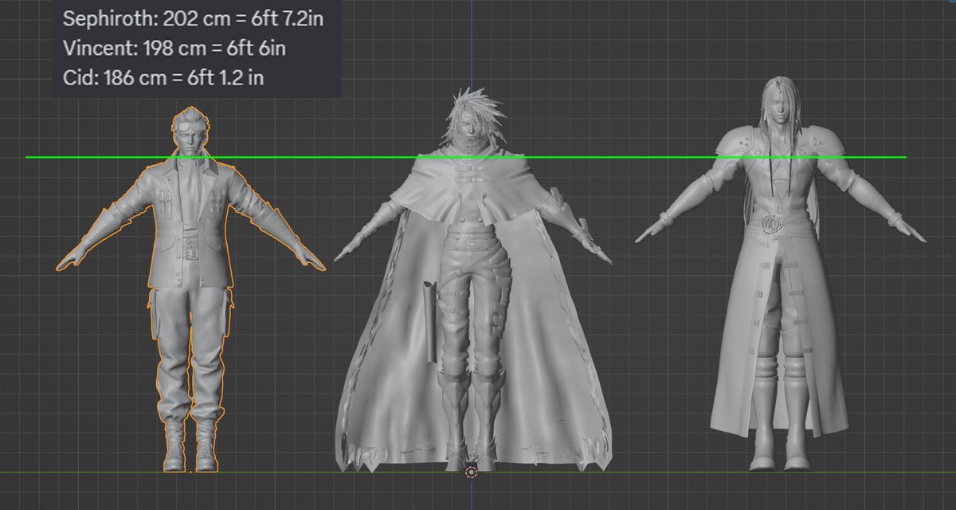
Task: Click the text line 'Cid: 186 cm = 6ft 1.2 in'
Action: [163, 77]
